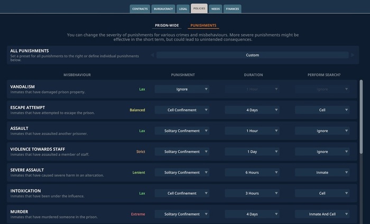Open the Finances tab
The image size is (370, 224).
233,8
